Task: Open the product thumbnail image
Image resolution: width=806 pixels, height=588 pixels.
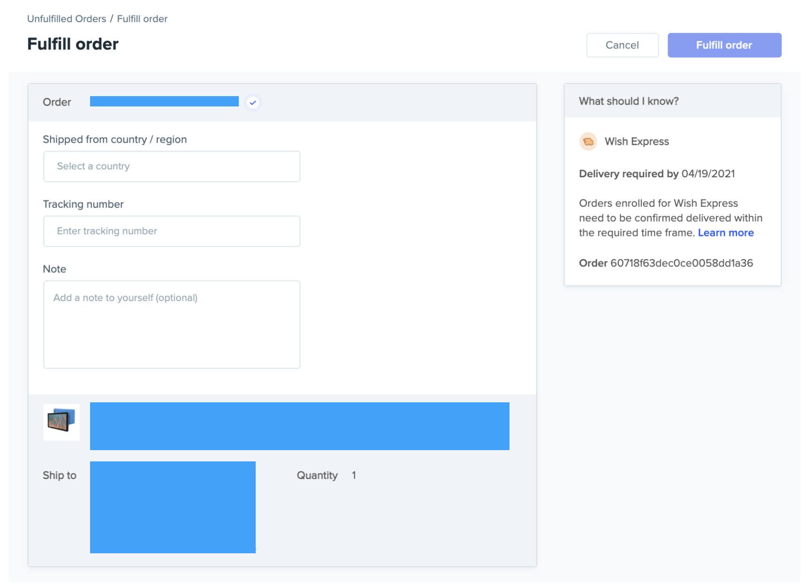Action: (61, 422)
